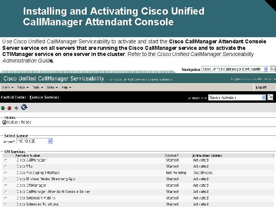Open the Server selection dropdown
276x207 pixels.
[34, 141]
